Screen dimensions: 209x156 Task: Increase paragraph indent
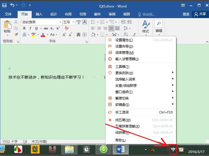tap(129, 22)
